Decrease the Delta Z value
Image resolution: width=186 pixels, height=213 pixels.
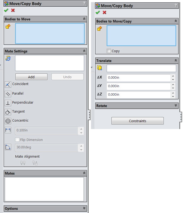click(x=173, y=96)
